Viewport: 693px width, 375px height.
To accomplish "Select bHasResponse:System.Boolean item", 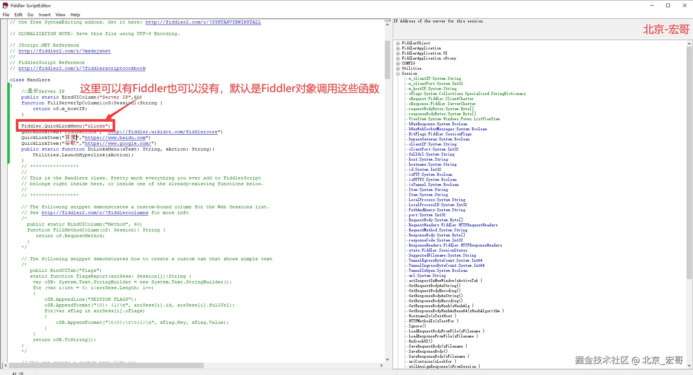I will 438,124.
